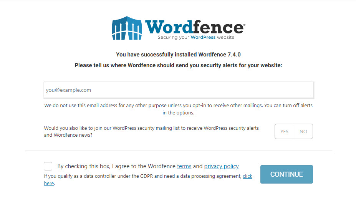The image size is (356, 202).
Task: Click the 'By checking this box' label
Action: pyautogui.click(x=148, y=166)
